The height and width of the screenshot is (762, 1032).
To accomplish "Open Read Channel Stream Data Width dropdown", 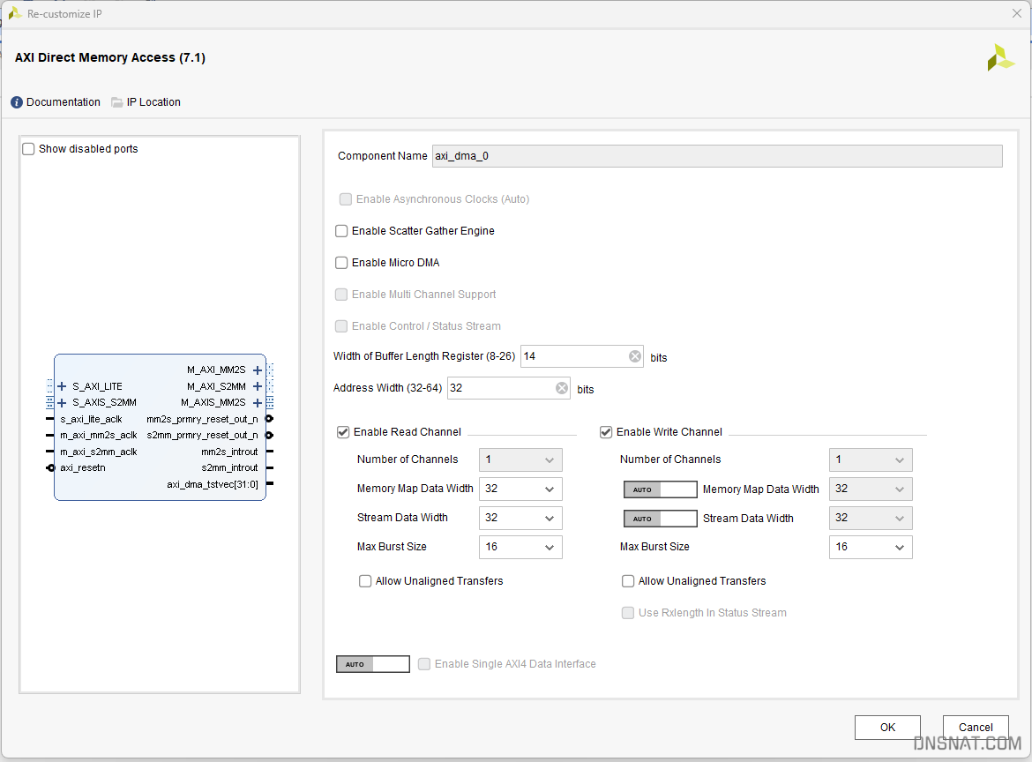I will click(520, 518).
